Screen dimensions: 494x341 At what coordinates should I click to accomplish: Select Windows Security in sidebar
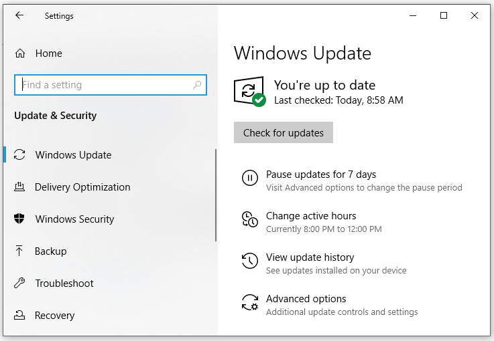(x=74, y=219)
